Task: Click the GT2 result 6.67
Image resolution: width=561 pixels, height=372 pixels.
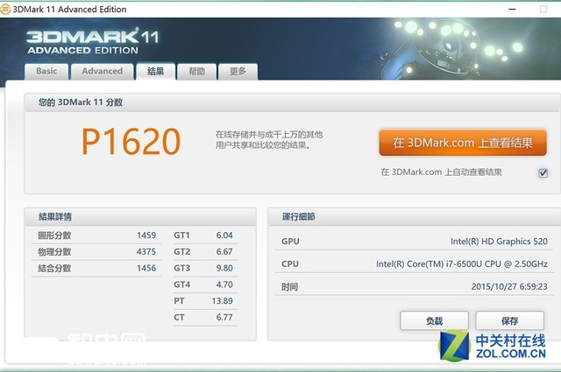Action: click(224, 252)
